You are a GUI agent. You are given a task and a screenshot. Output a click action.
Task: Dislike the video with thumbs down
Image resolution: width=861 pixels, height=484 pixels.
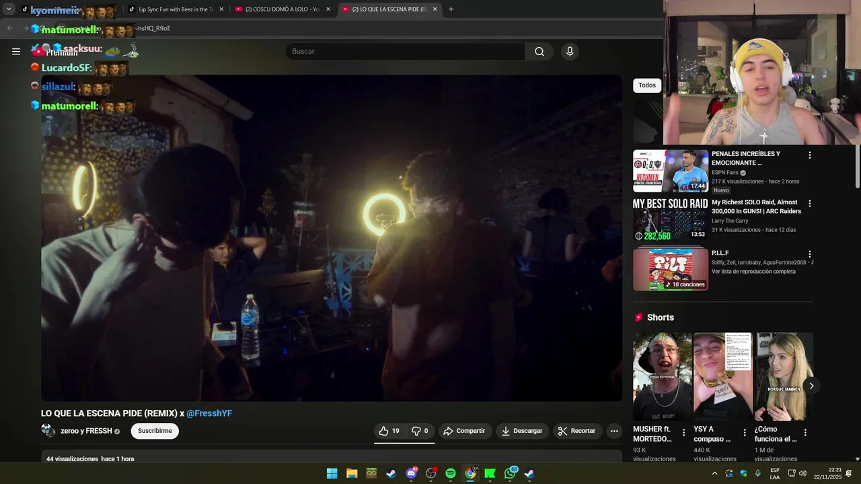420,431
